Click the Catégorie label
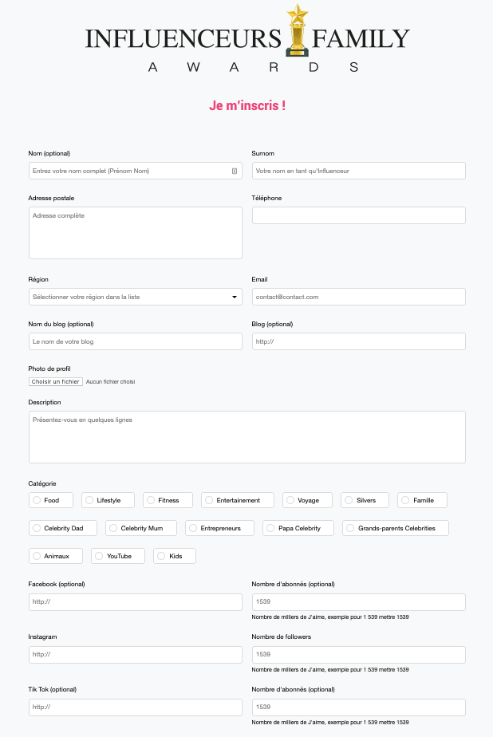Screen dimensions: 493x737 click(x=42, y=483)
